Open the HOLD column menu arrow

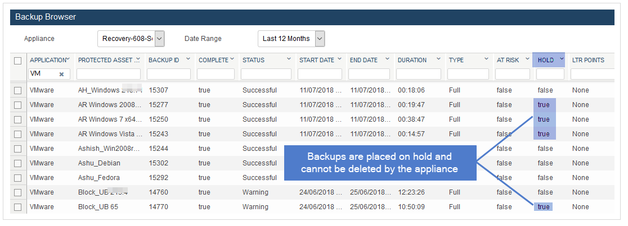pos(562,59)
